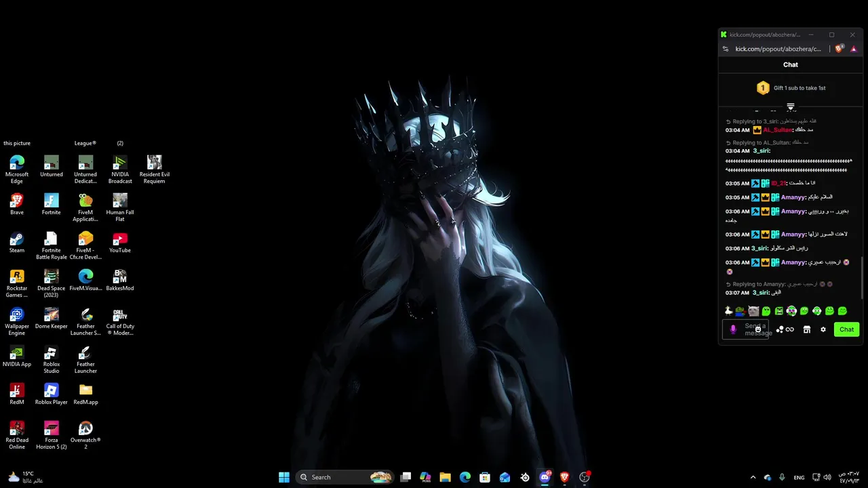Select the Brave desktop shortcut
Screen dimensions: 868x488
[17, 204]
